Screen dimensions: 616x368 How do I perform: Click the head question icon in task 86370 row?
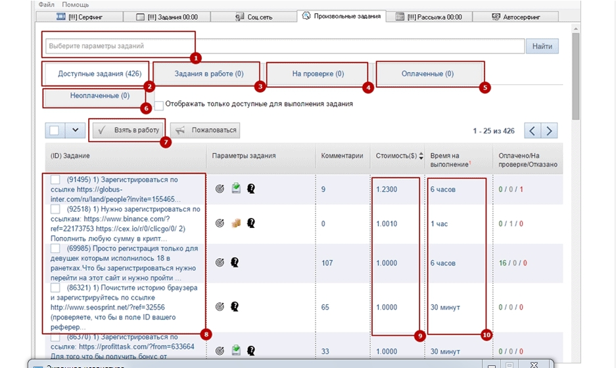pyautogui.click(x=250, y=351)
